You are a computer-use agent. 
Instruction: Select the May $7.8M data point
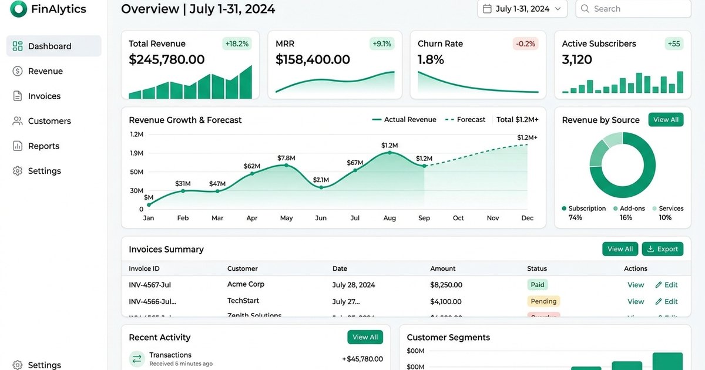[286, 166]
